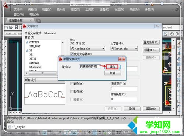This screenshot has width=184, height=136.
Task: Click the 样式名 text field
Action: (90, 67)
